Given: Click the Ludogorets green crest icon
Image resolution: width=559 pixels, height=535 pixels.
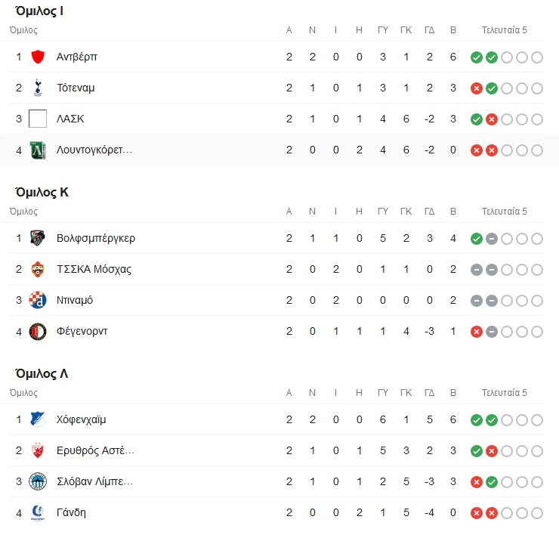Looking at the screenshot, I should tap(38, 150).
